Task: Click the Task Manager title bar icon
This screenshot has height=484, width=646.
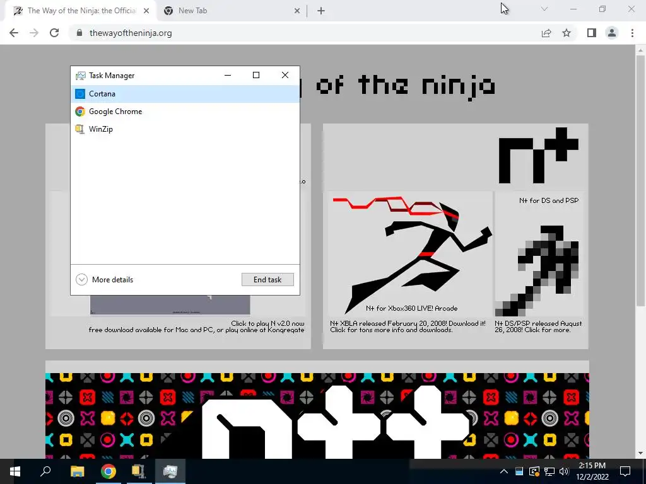Action: pos(80,76)
